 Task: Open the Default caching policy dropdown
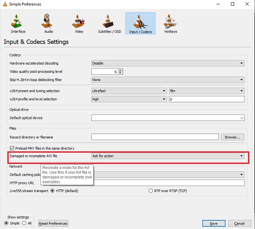coord(169,175)
